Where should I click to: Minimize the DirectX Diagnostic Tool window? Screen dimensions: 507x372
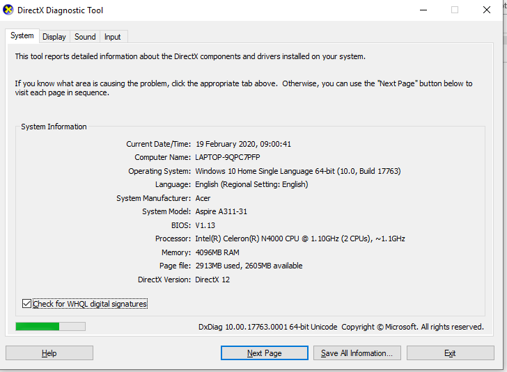[x=423, y=10]
